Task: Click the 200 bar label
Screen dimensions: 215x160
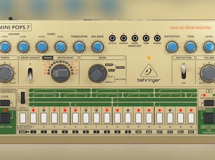Action: coord(149,132)
